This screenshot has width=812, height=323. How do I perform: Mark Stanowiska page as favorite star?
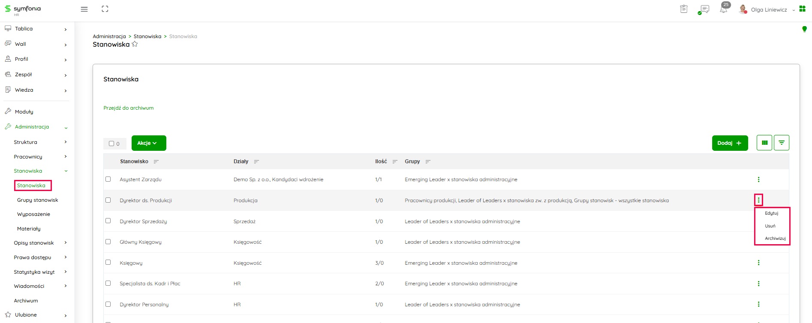click(135, 44)
